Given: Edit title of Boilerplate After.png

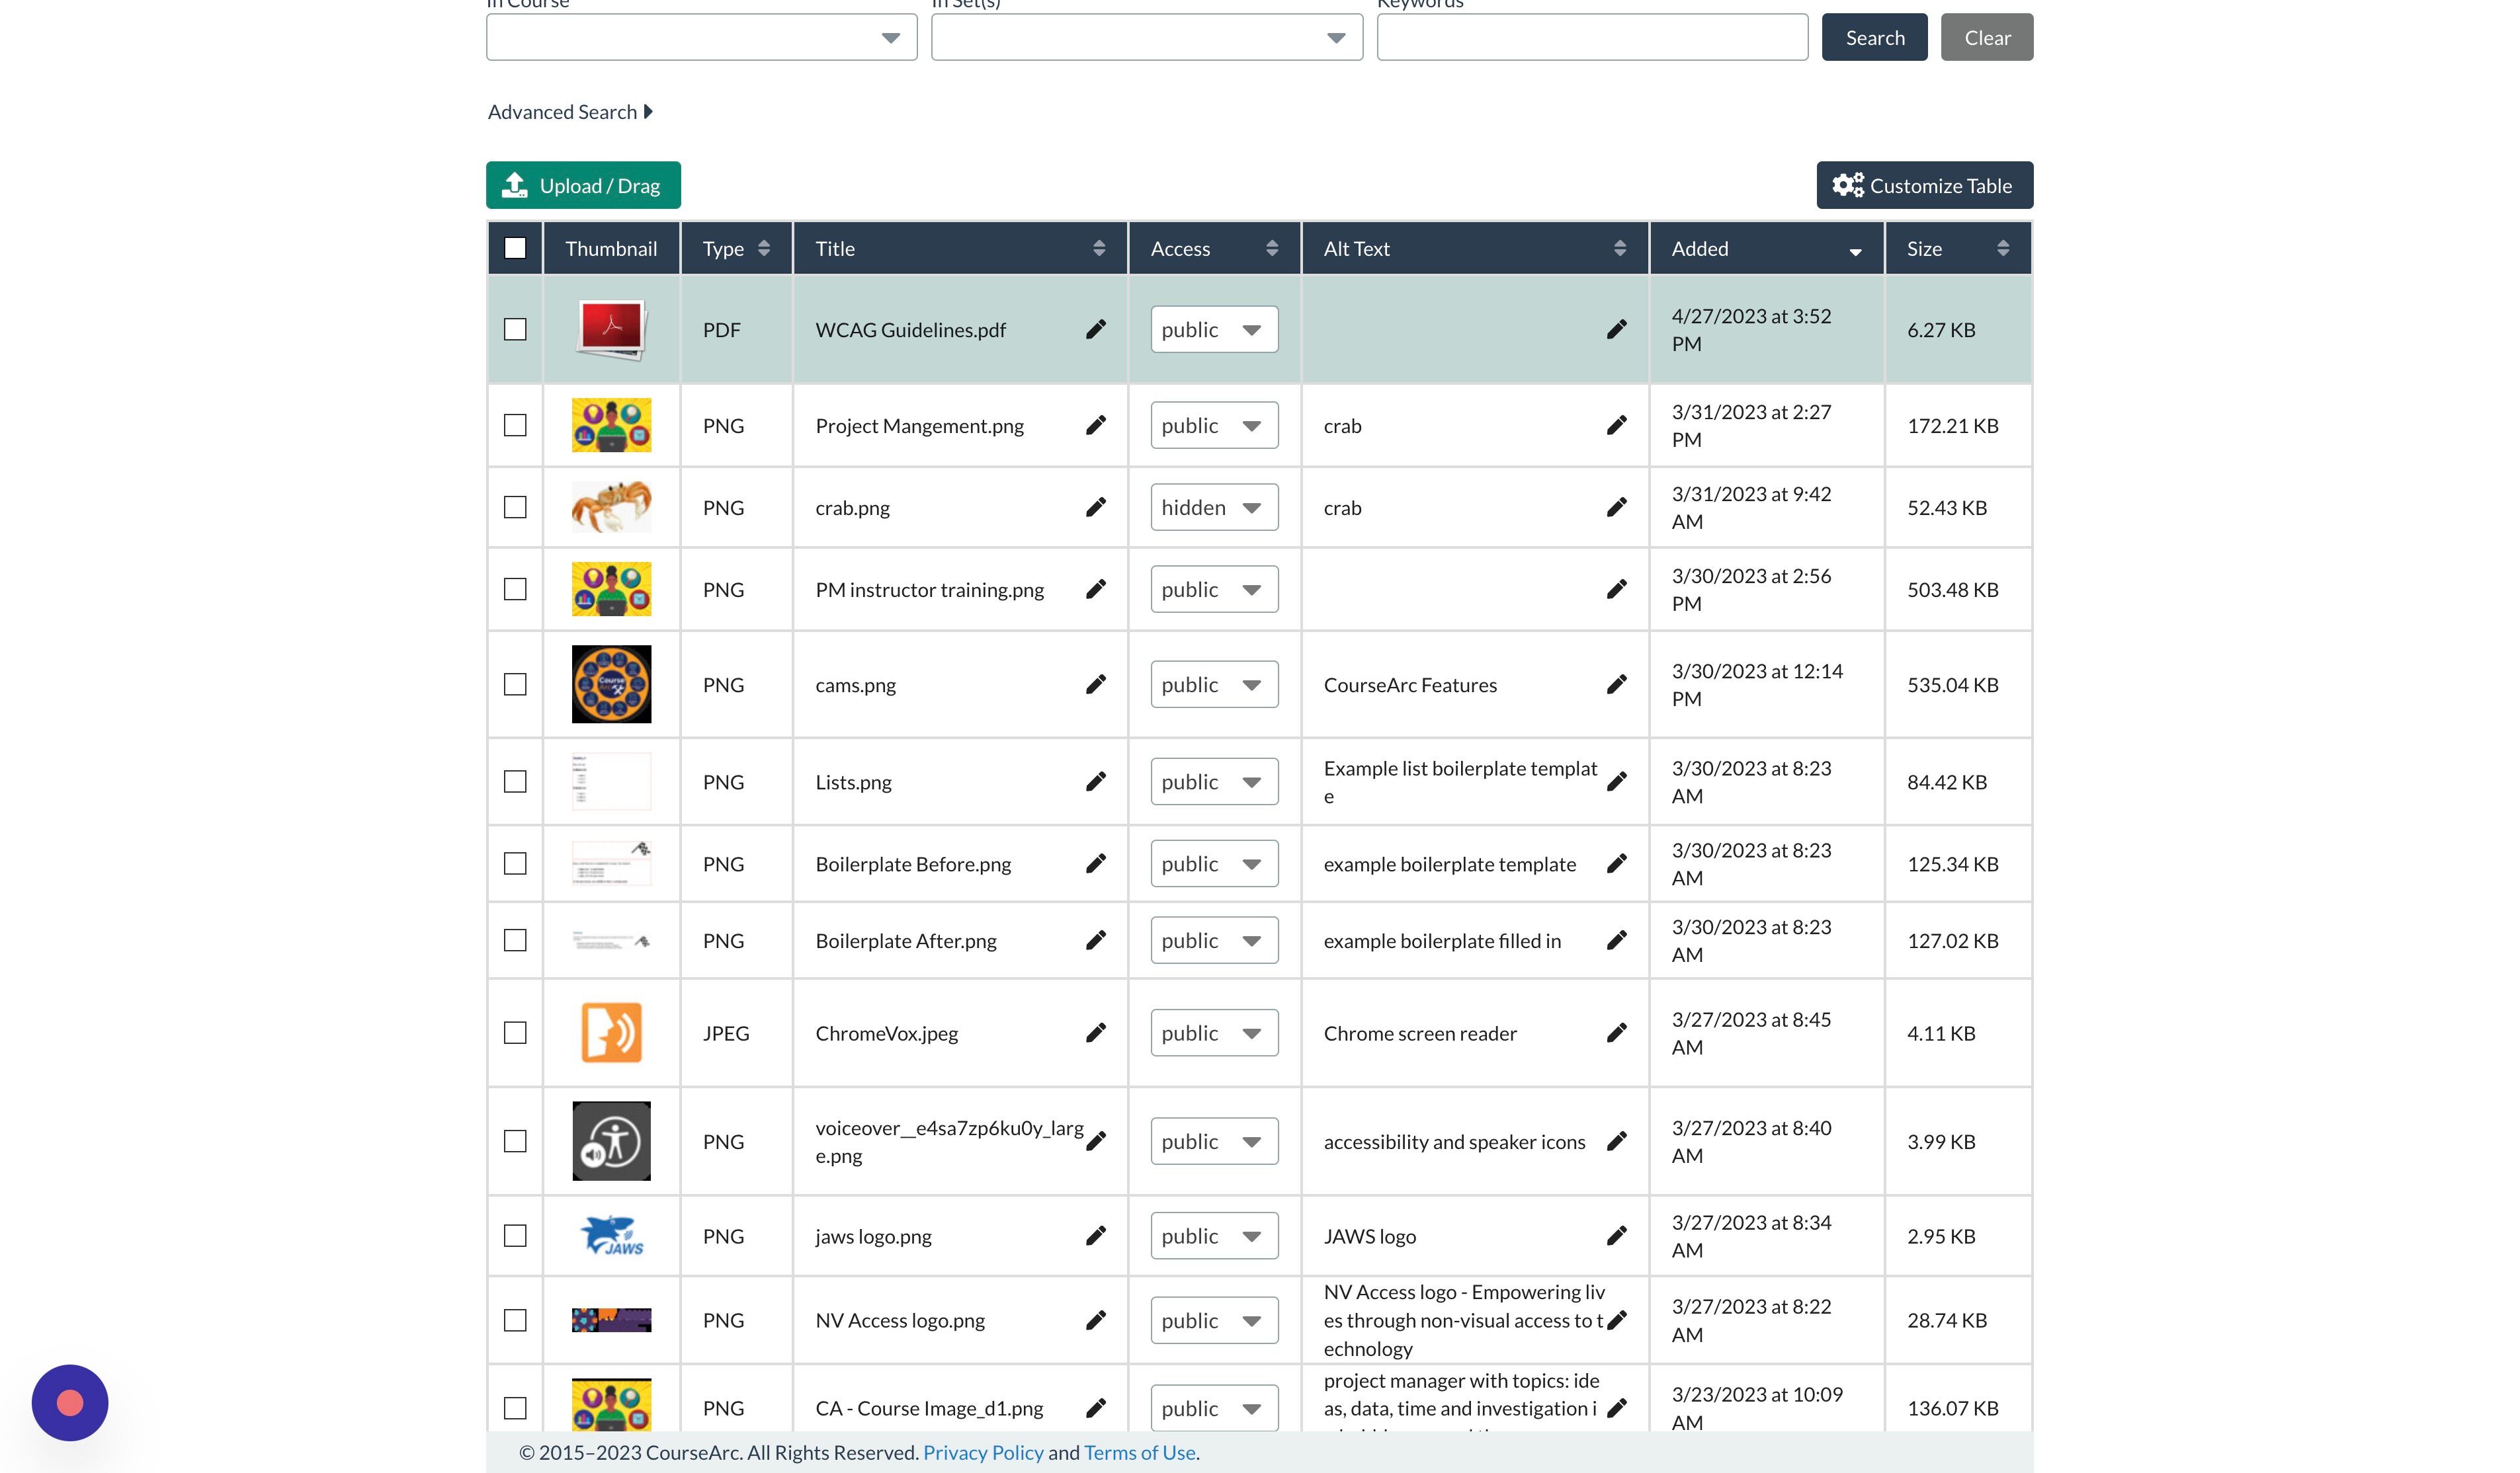Looking at the screenshot, I should [x=1096, y=939].
